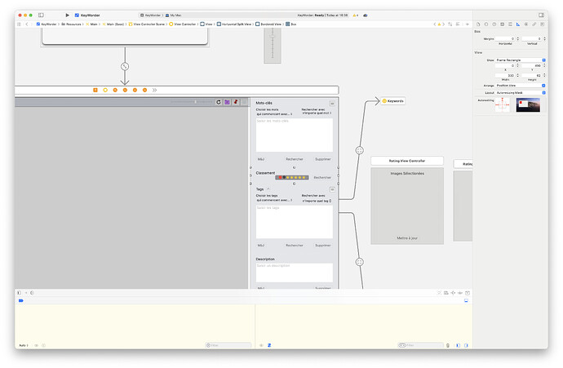
Task: Click the star rating control in Classement
Action: [292, 177]
